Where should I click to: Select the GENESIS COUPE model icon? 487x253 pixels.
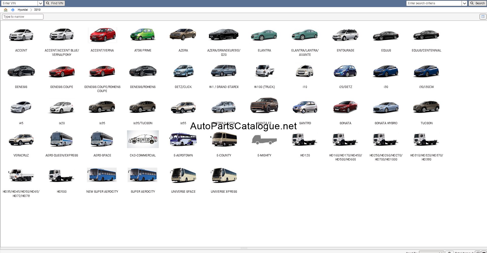tap(62, 71)
